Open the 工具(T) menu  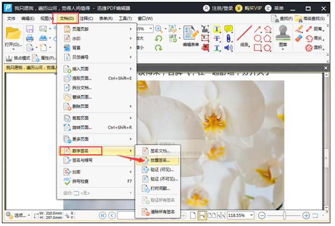pyautogui.click(x=125, y=19)
